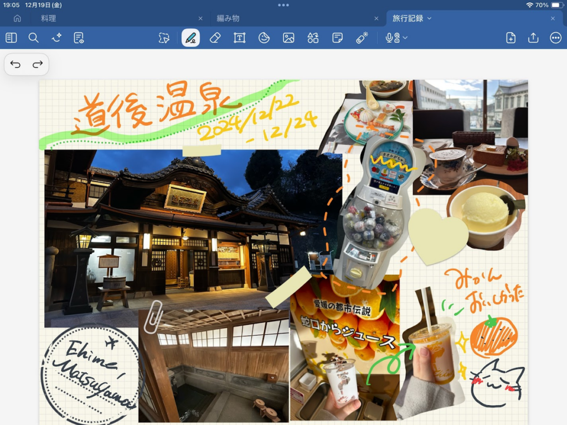
Task: Pick the laser pointer tool
Action: (x=362, y=38)
